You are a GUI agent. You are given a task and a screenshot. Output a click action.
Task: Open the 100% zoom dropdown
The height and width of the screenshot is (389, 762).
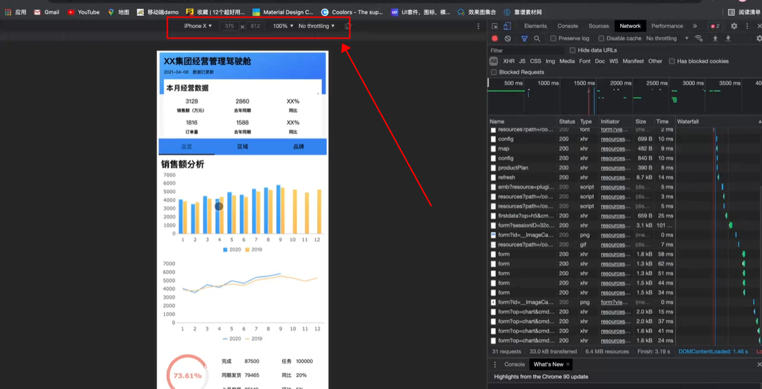coord(283,26)
